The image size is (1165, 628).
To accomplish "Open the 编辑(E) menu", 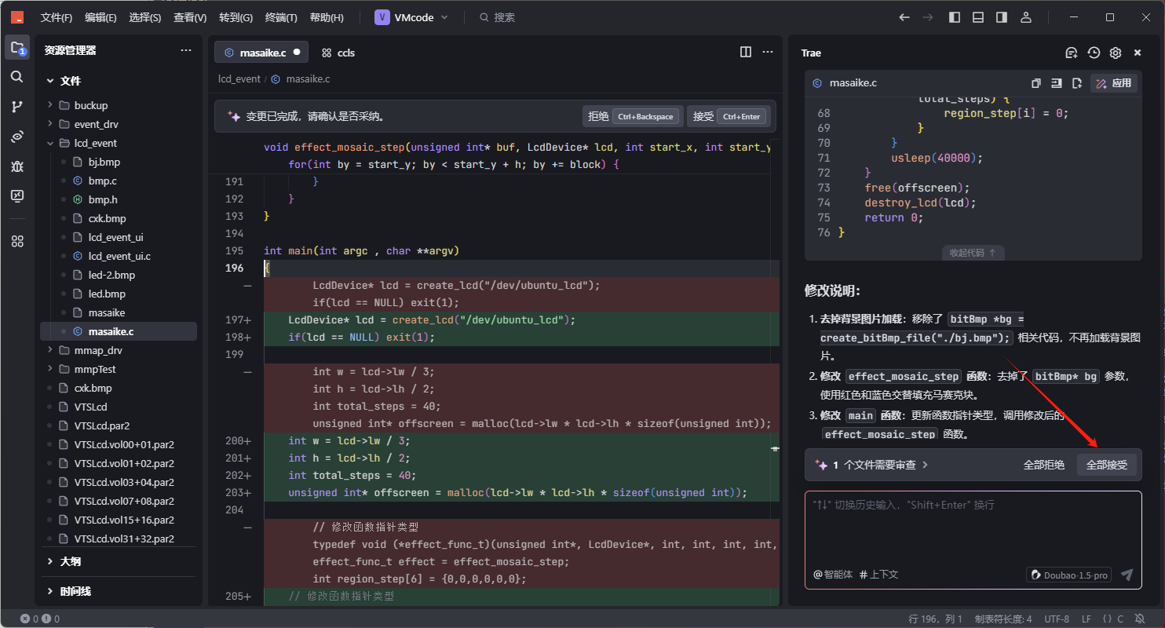I will point(100,17).
